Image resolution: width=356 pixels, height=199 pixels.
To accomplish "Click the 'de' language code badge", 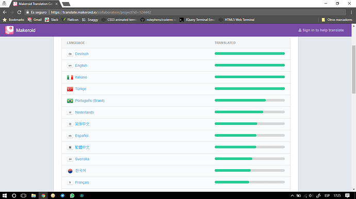I will coord(70,54).
